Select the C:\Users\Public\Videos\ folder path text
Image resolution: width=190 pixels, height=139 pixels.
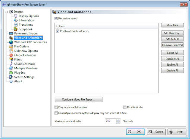pos(75,31)
